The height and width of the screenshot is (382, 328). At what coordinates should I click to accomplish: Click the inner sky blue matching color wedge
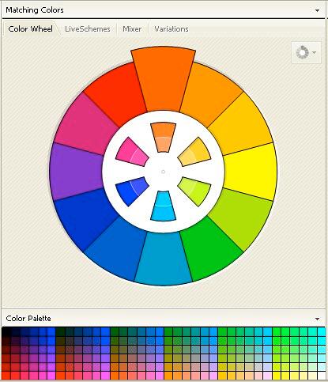[x=164, y=206]
